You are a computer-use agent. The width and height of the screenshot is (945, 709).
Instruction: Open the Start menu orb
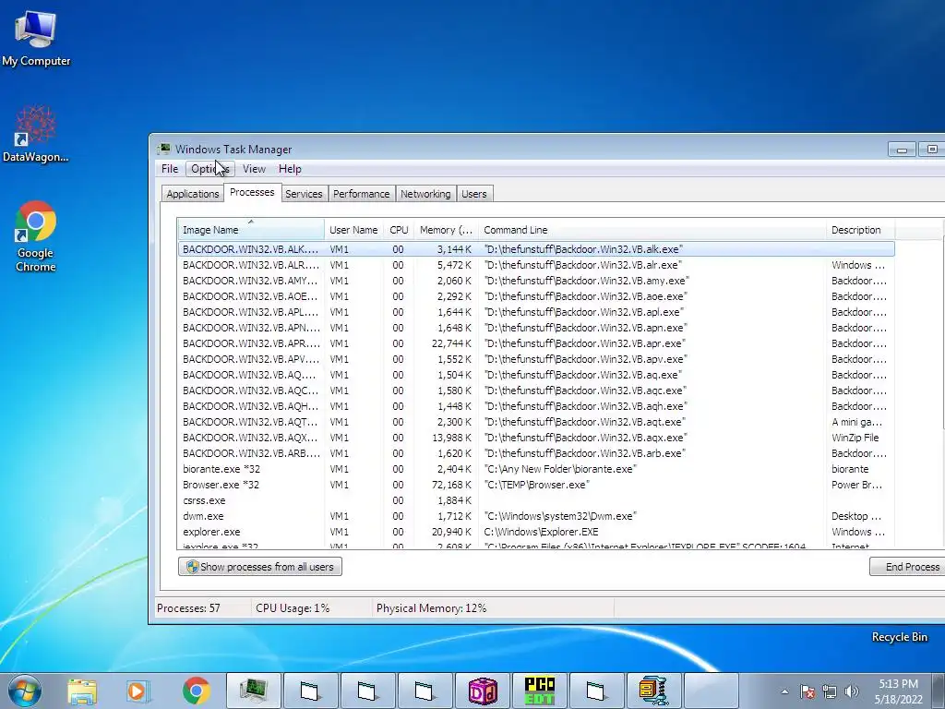[x=25, y=691]
